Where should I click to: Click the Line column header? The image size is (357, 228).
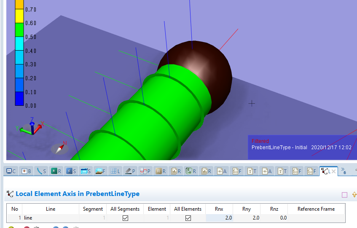[x=51, y=209]
